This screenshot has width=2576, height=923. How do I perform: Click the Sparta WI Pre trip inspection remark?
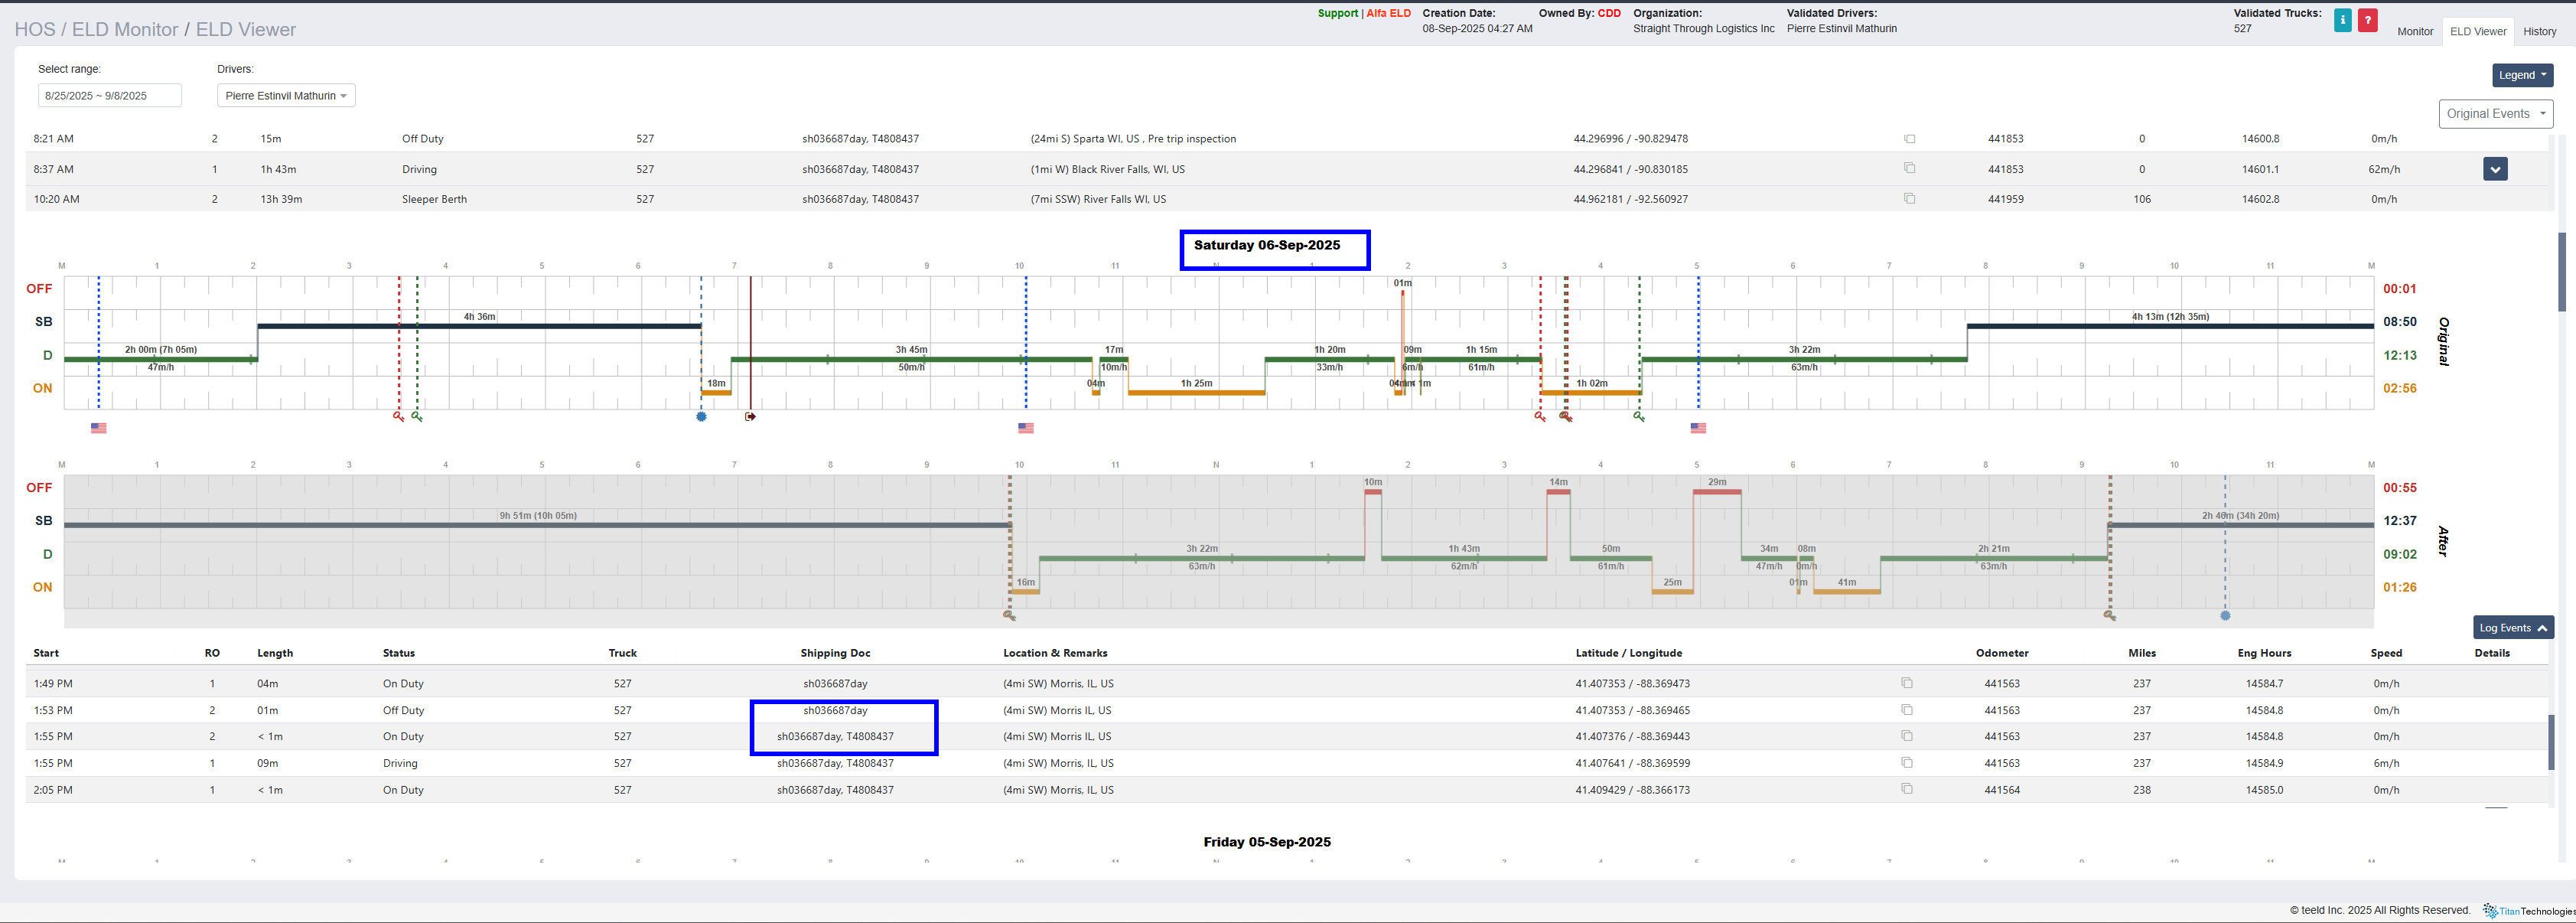1133,139
